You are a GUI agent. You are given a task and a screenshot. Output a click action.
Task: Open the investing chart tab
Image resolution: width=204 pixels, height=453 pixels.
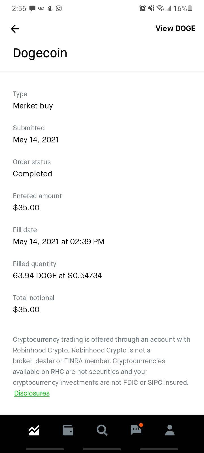34,430
